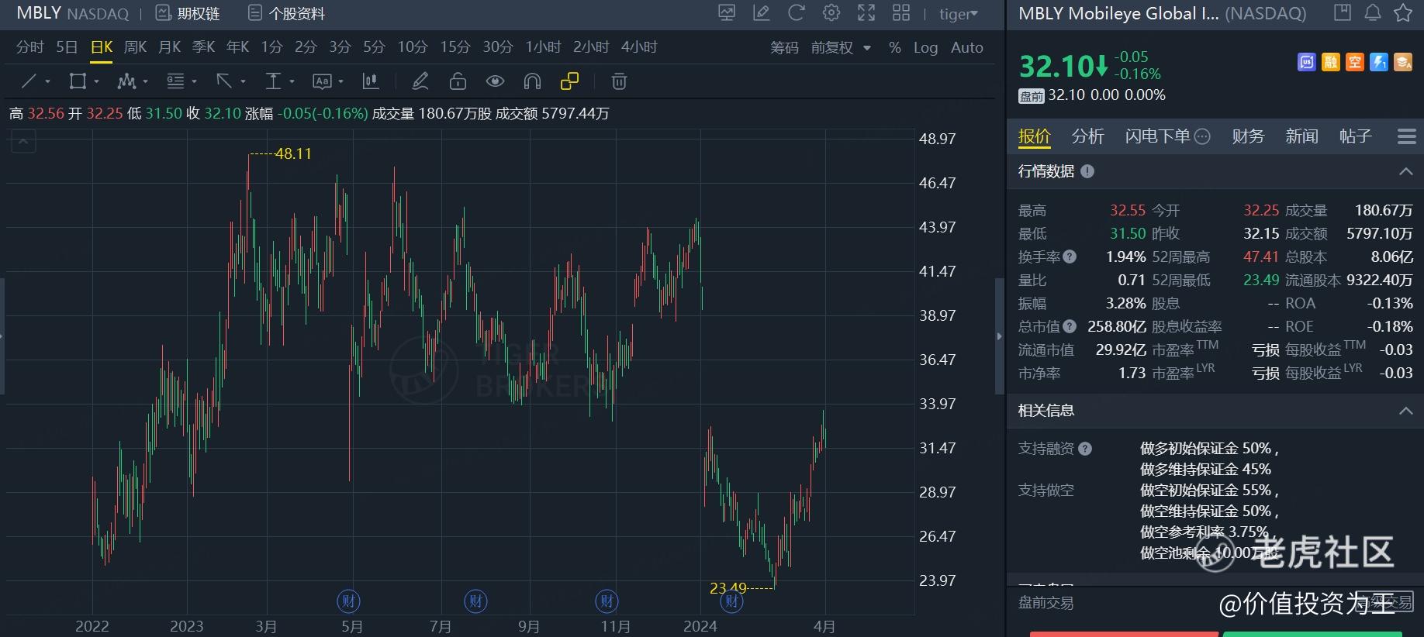Click the pencil edit drawings icon
1424x637 pixels.
tap(420, 81)
